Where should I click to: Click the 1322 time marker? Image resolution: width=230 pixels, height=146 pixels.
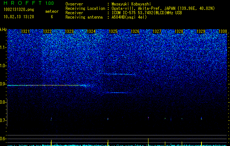pos(48,31)
